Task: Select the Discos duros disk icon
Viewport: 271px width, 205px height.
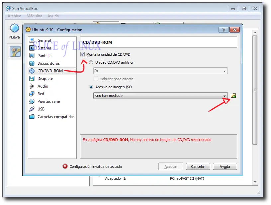Action: 32,63
